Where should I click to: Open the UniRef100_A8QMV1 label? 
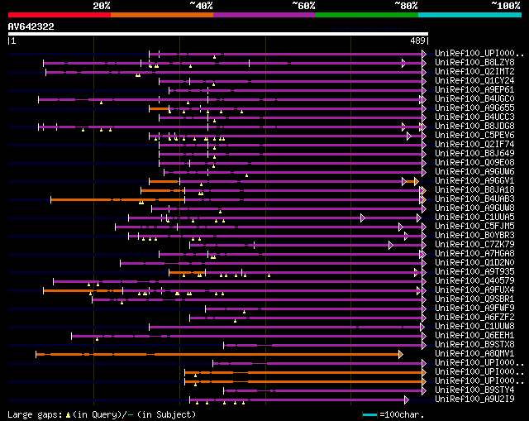(474, 354)
